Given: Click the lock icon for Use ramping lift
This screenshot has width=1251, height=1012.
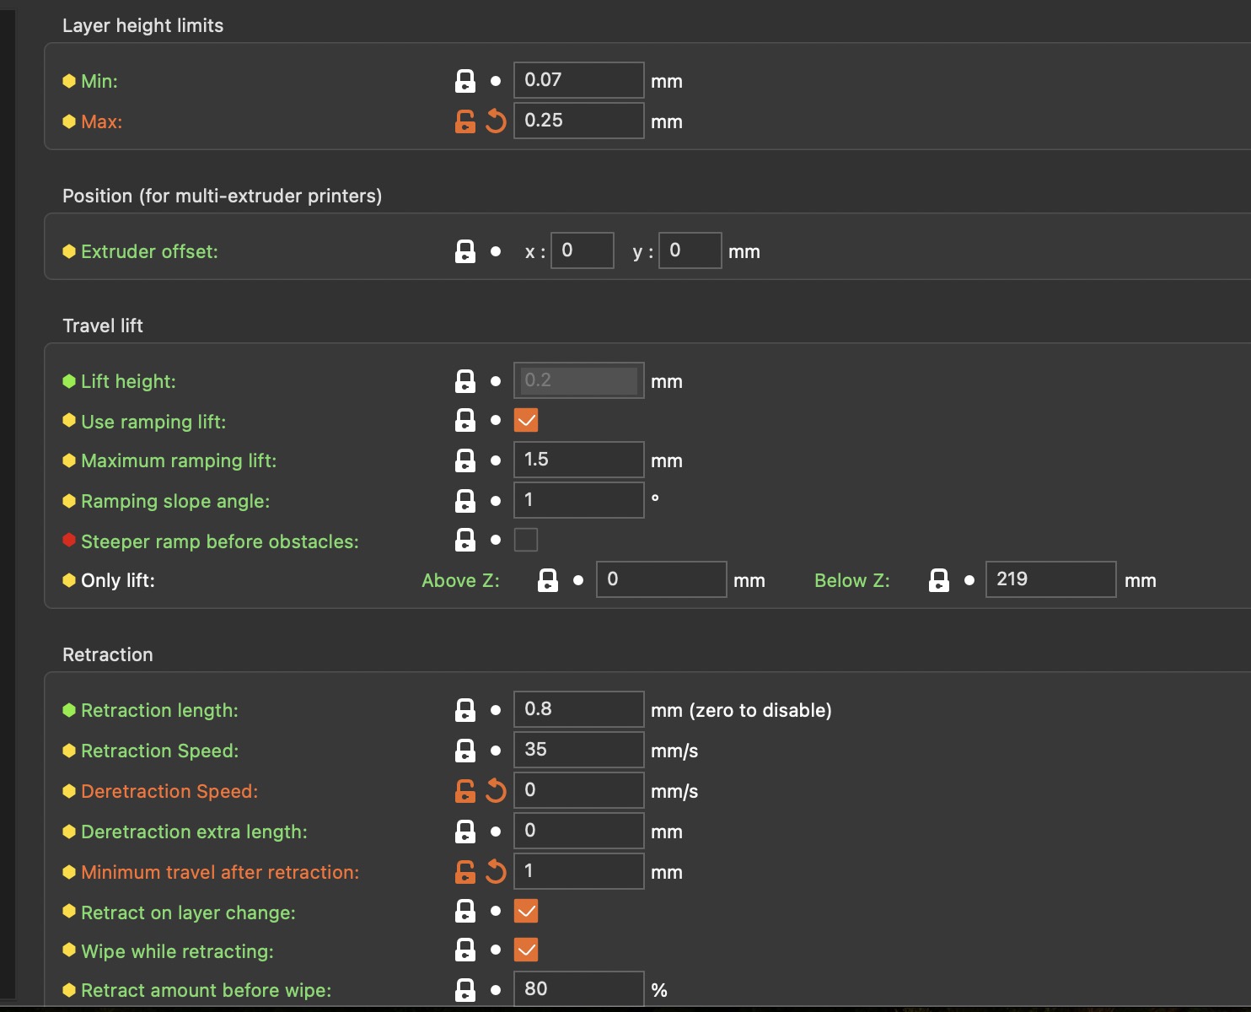Looking at the screenshot, I should [x=465, y=420].
